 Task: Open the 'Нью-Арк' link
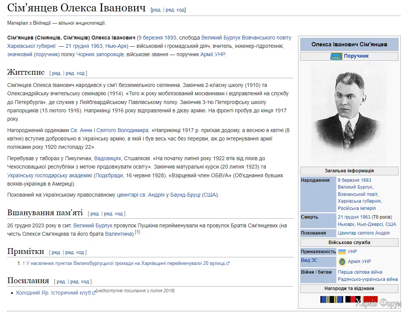pyautogui.click(x=116, y=46)
